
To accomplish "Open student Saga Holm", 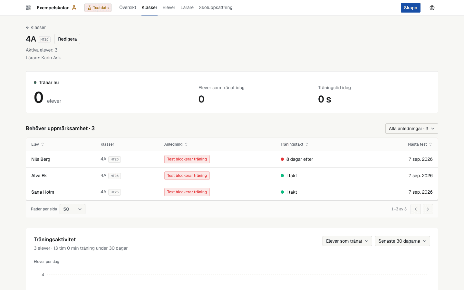I will coord(43,192).
